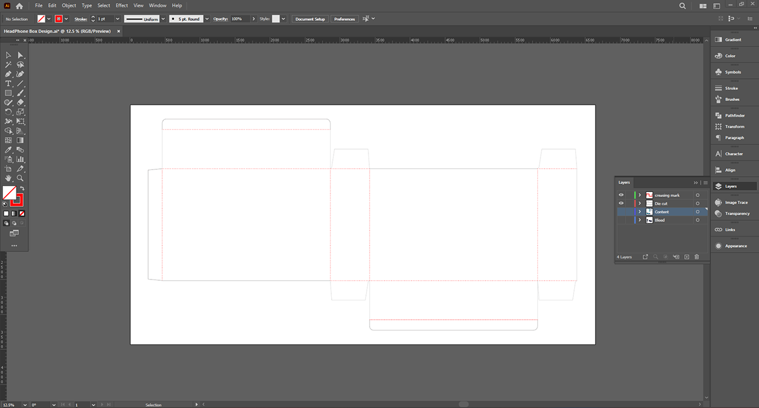Expand the Bleed layer contents
This screenshot has width=759, height=408.
pyautogui.click(x=640, y=220)
